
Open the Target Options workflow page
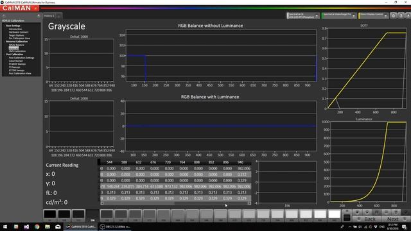(x=17, y=35)
